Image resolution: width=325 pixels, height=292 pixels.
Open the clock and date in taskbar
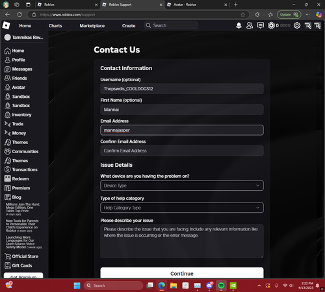coord(305,286)
